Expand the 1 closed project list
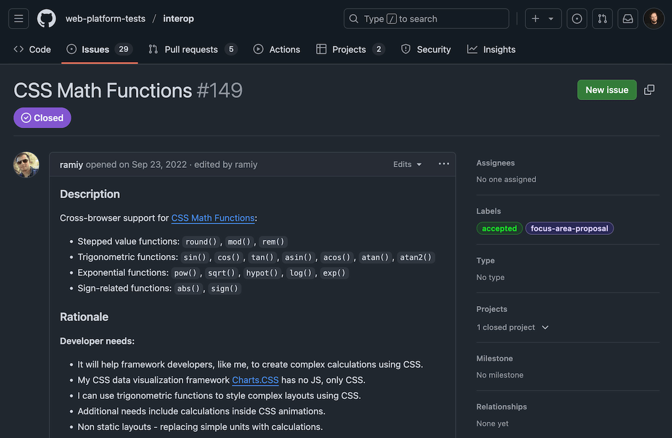 512,327
